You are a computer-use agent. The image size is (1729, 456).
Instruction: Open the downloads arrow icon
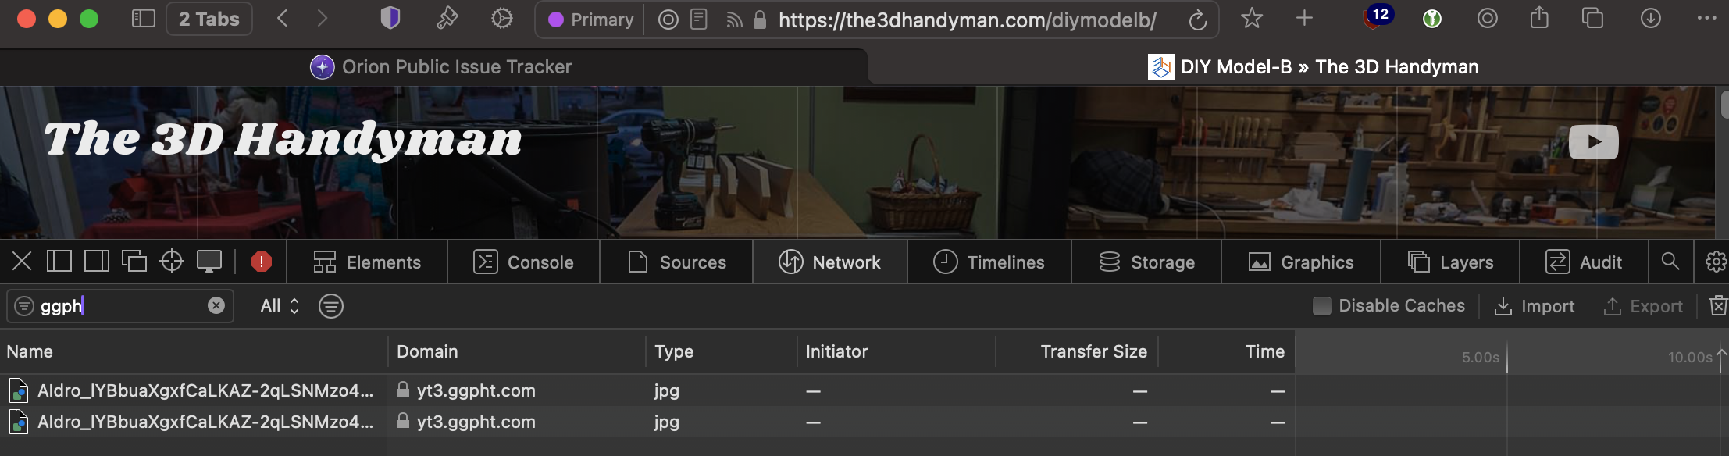coord(1650,19)
